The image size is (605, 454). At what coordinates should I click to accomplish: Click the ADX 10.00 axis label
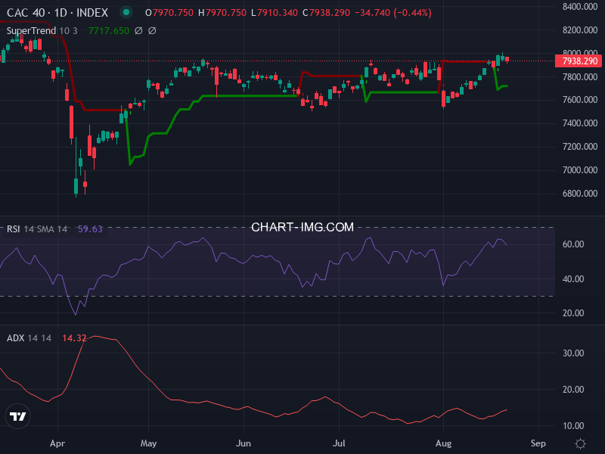pos(573,426)
